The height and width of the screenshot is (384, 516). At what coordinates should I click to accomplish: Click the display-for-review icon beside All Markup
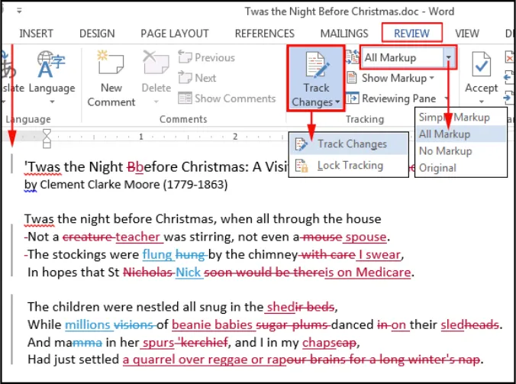click(x=352, y=57)
